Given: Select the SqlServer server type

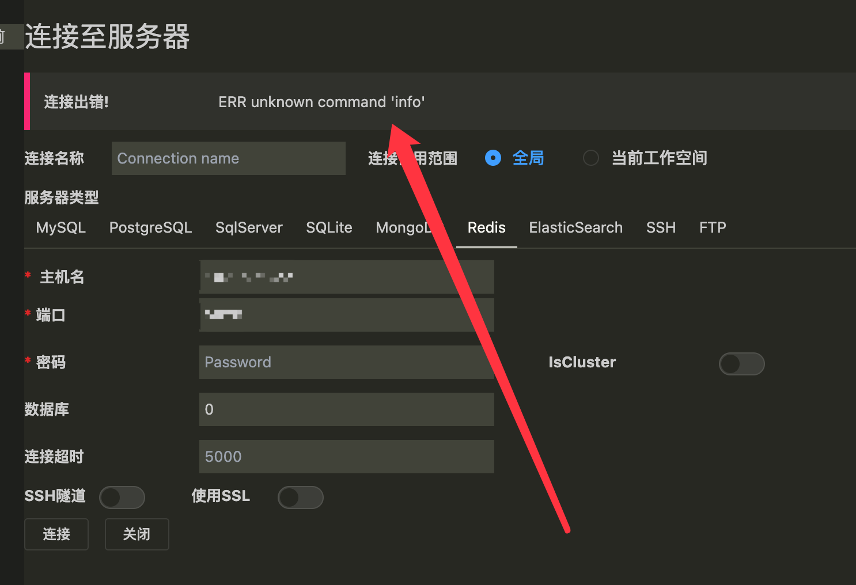Looking at the screenshot, I should click(249, 227).
